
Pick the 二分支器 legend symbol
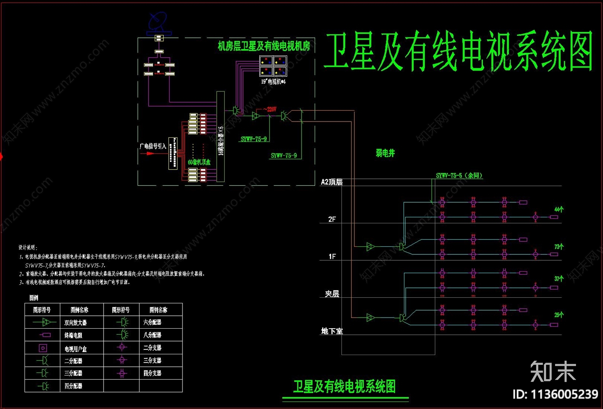121,347
